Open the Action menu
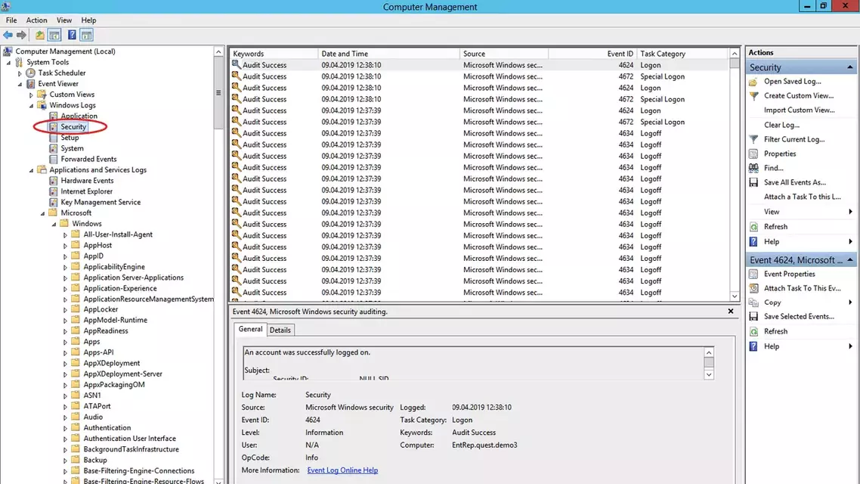Image resolution: width=860 pixels, height=484 pixels. click(37, 20)
